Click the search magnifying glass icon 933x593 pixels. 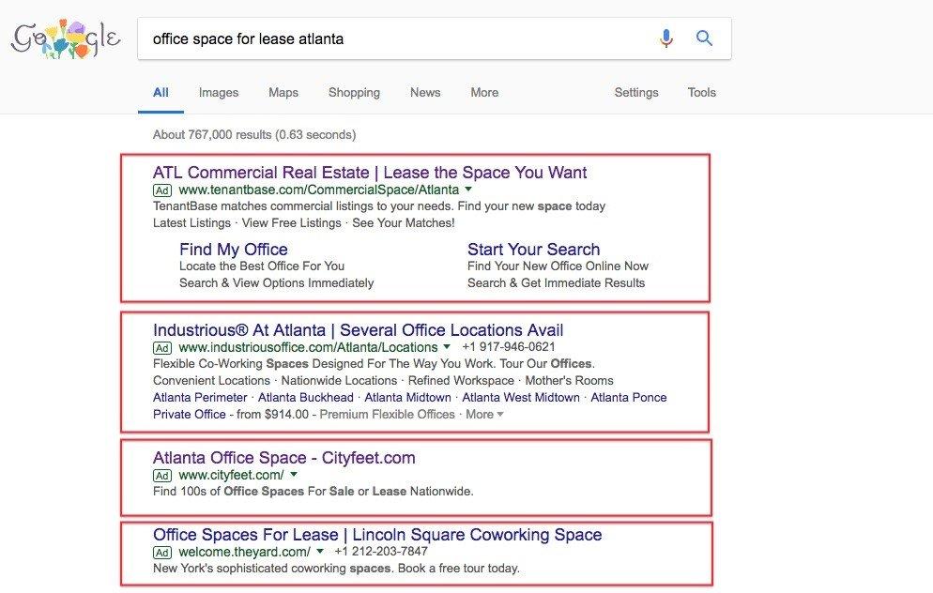(704, 38)
